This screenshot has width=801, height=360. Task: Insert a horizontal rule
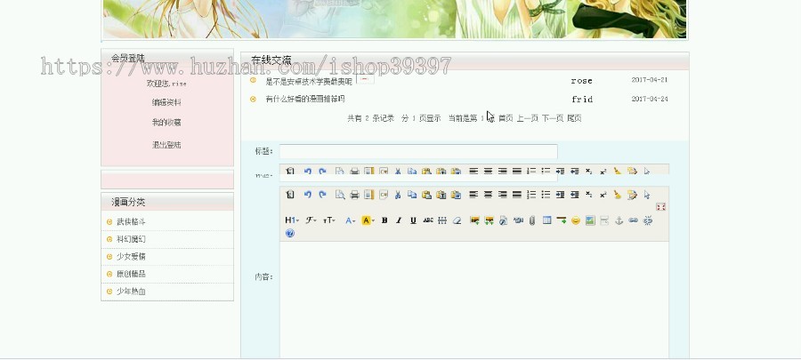[x=562, y=220]
